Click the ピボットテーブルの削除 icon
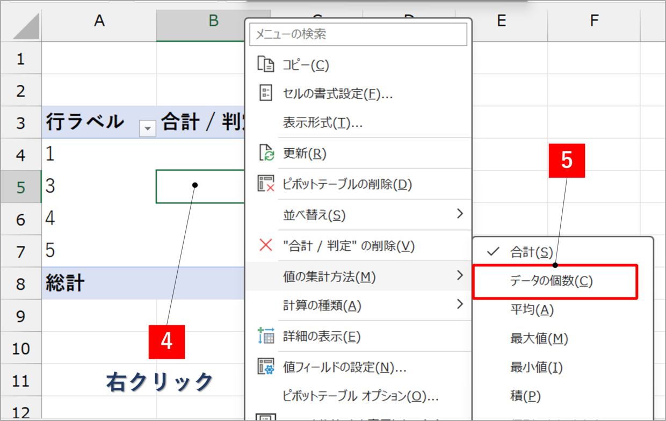Screen dimensions: 666x421 pos(266,183)
